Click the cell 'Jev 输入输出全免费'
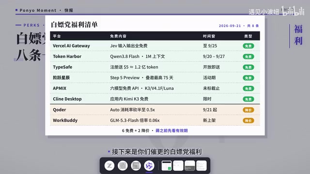The height and width of the screenshot is (174, 310). [x=129, y=46]
